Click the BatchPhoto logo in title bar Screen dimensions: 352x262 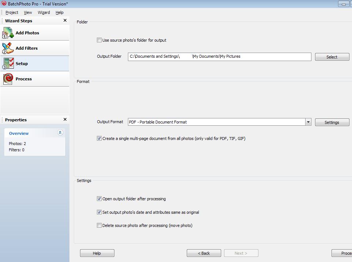click(4, 4)
